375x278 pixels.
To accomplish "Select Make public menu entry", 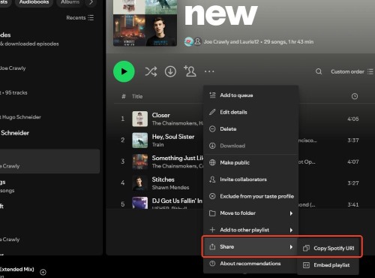I will point(250,162).
